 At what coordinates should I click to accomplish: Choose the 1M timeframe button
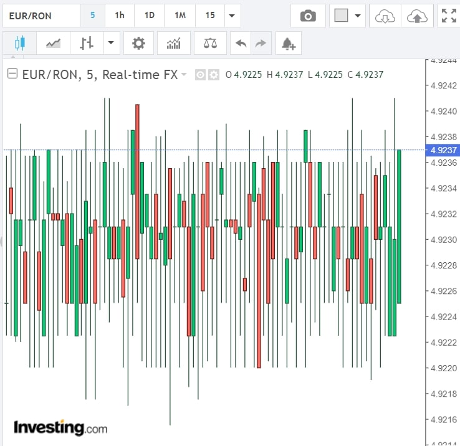(180, 16)
